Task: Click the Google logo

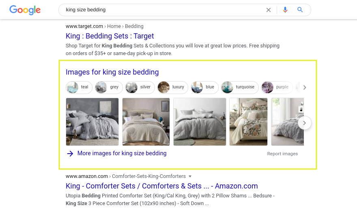Action: (25, 10)
